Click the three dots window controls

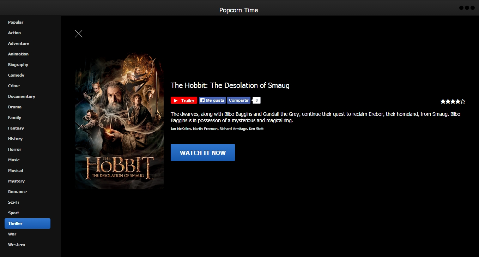point(467,8)
